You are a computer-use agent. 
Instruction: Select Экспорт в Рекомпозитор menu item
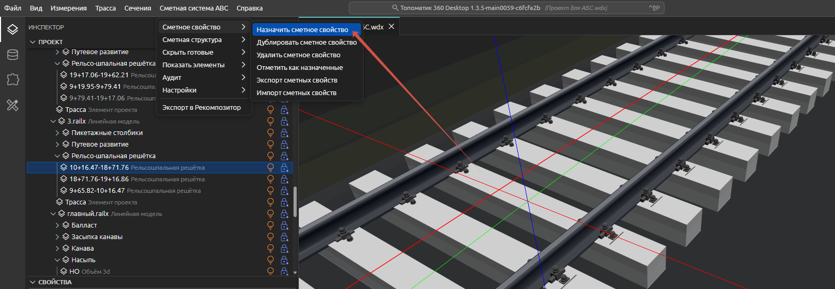[x=204, y=108]
